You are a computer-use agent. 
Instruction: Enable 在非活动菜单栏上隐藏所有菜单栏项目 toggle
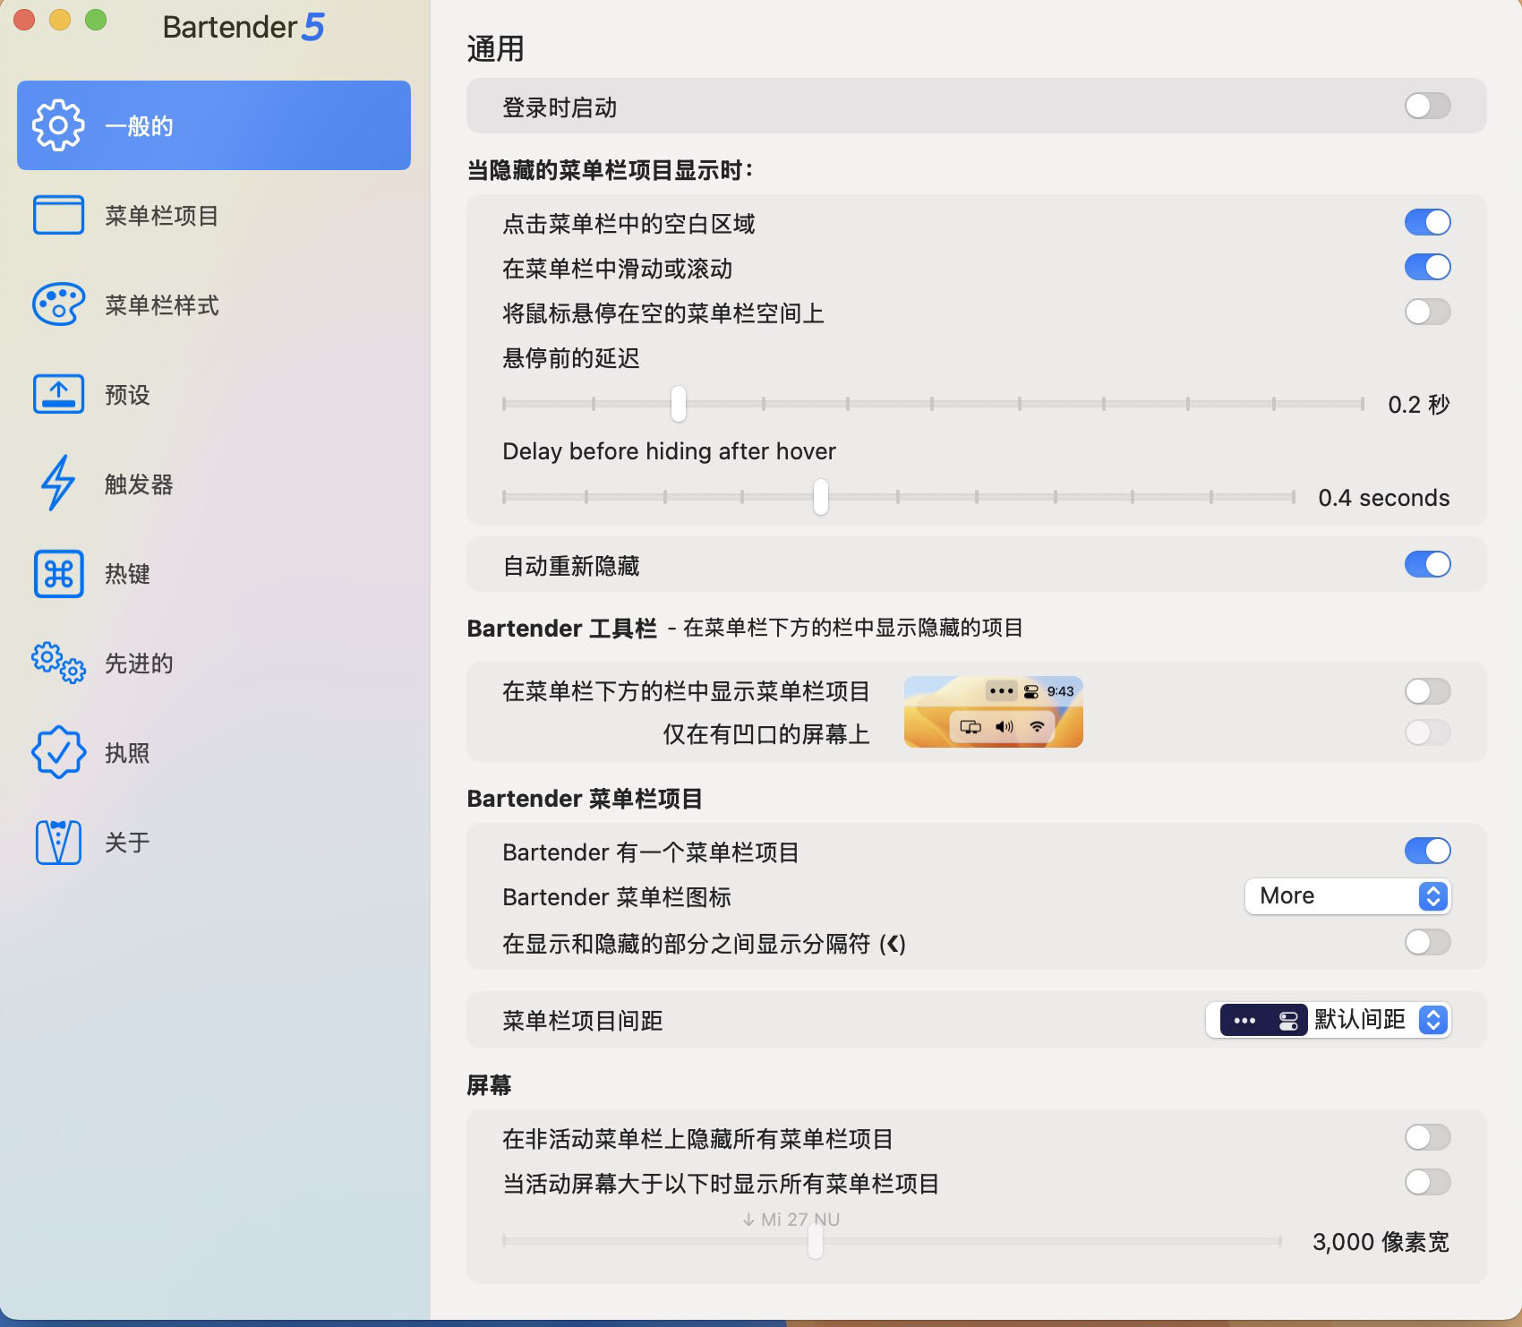tap(1427, 1137)
